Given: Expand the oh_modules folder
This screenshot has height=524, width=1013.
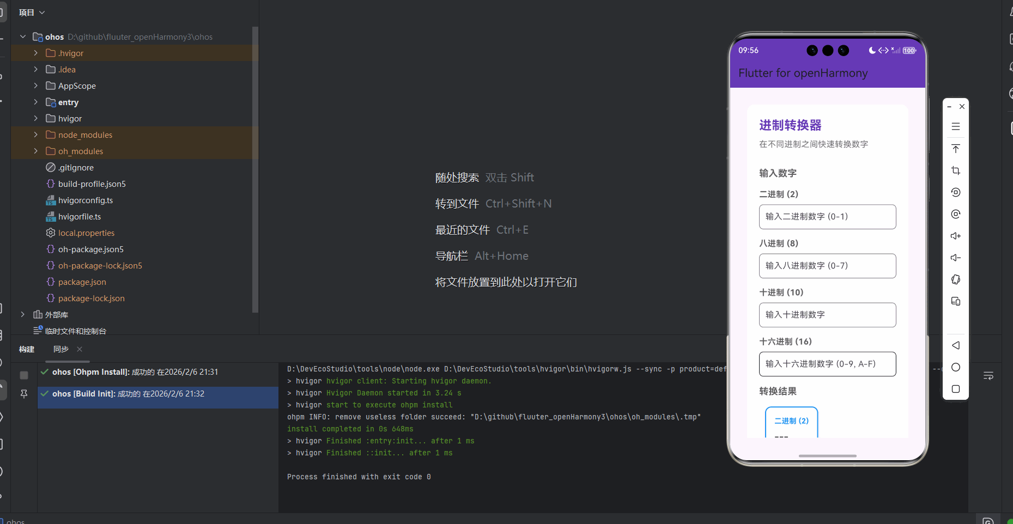Looking at the screenshot, I should coord(36,151).
